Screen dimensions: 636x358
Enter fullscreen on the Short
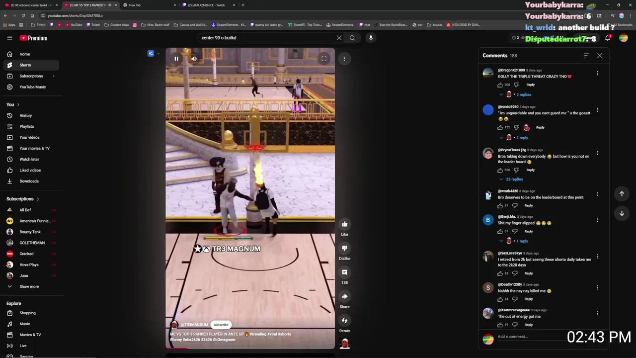tap(324, 59)
